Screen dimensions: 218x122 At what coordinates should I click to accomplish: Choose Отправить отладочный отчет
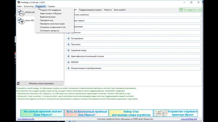[53, 27]
